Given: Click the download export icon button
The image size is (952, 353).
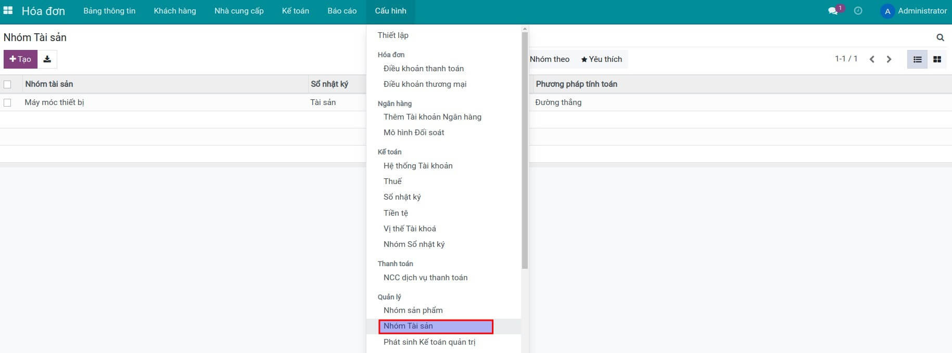Looking at the screenshot, I should 47,59.
